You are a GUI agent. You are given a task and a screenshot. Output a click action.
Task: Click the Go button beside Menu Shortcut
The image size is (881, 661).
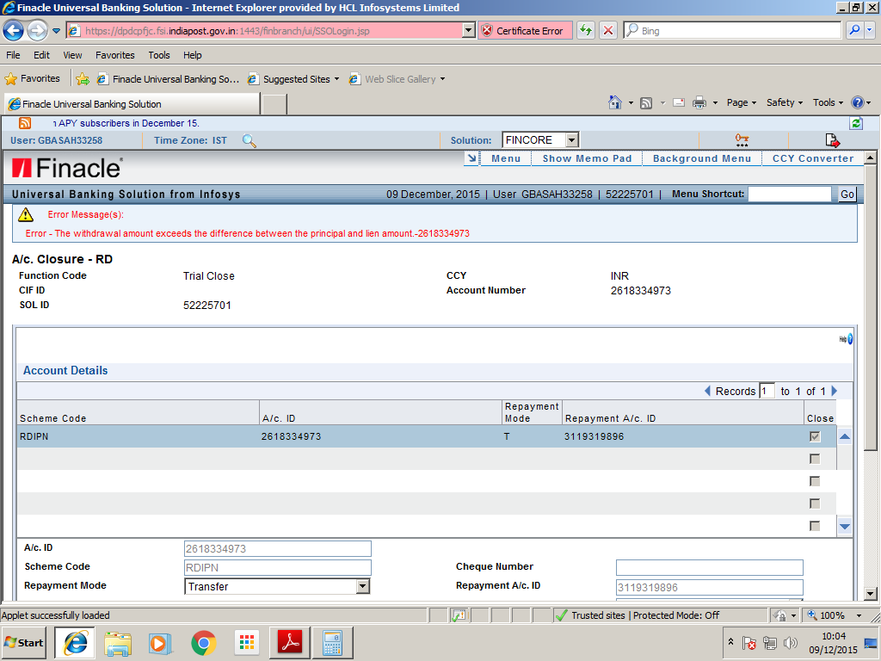pos(847,194)
